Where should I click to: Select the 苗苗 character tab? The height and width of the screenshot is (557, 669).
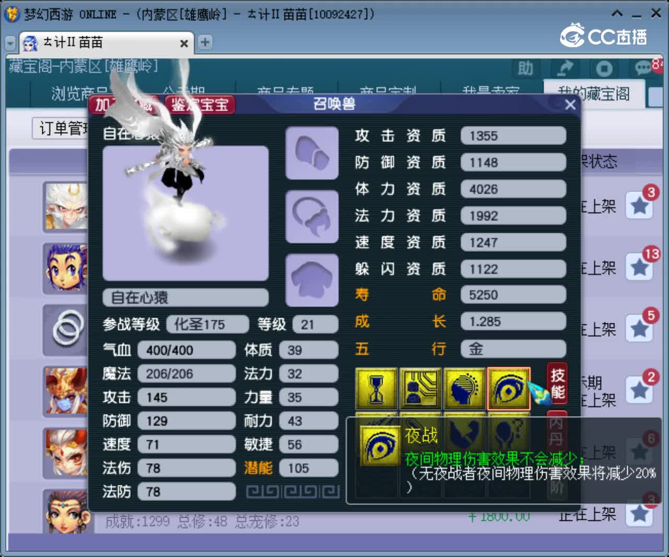pyautogui.click(x=107, y=43)
